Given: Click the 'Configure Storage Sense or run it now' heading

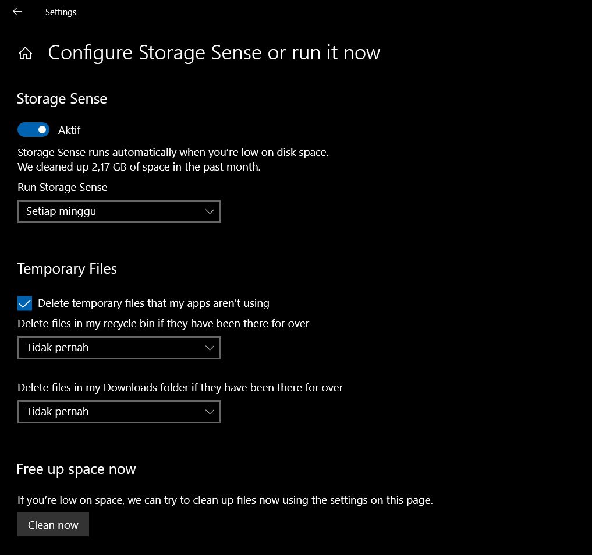Looking at the screenshot, I should [x=214, y=52].
